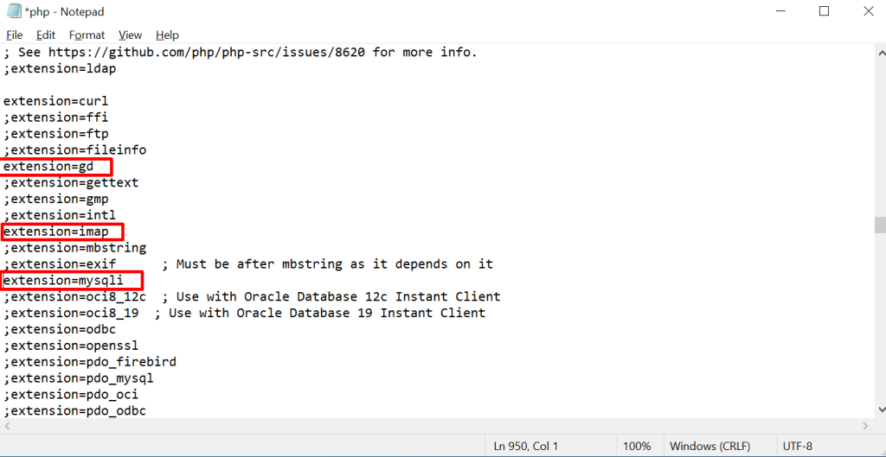Open the Help menu
Image resolution: width=886 pixels, height=457 pixels.
tap(167, 35)
